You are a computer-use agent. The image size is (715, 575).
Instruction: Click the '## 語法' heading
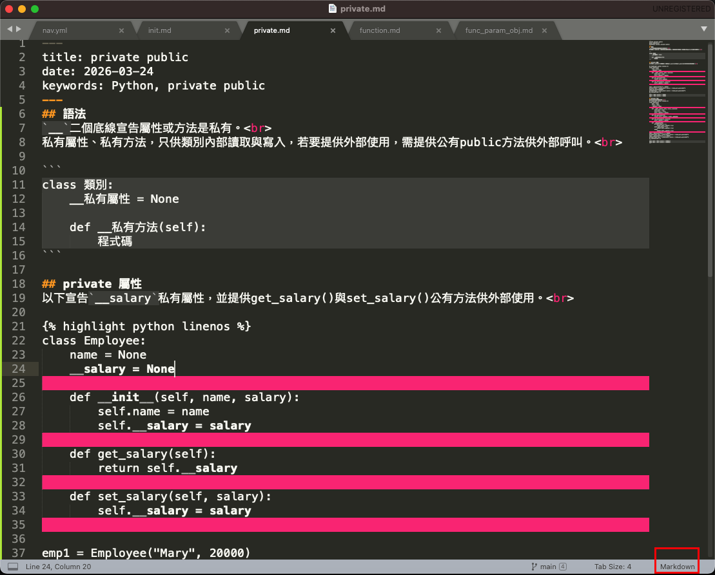click(x=64, y=114)
